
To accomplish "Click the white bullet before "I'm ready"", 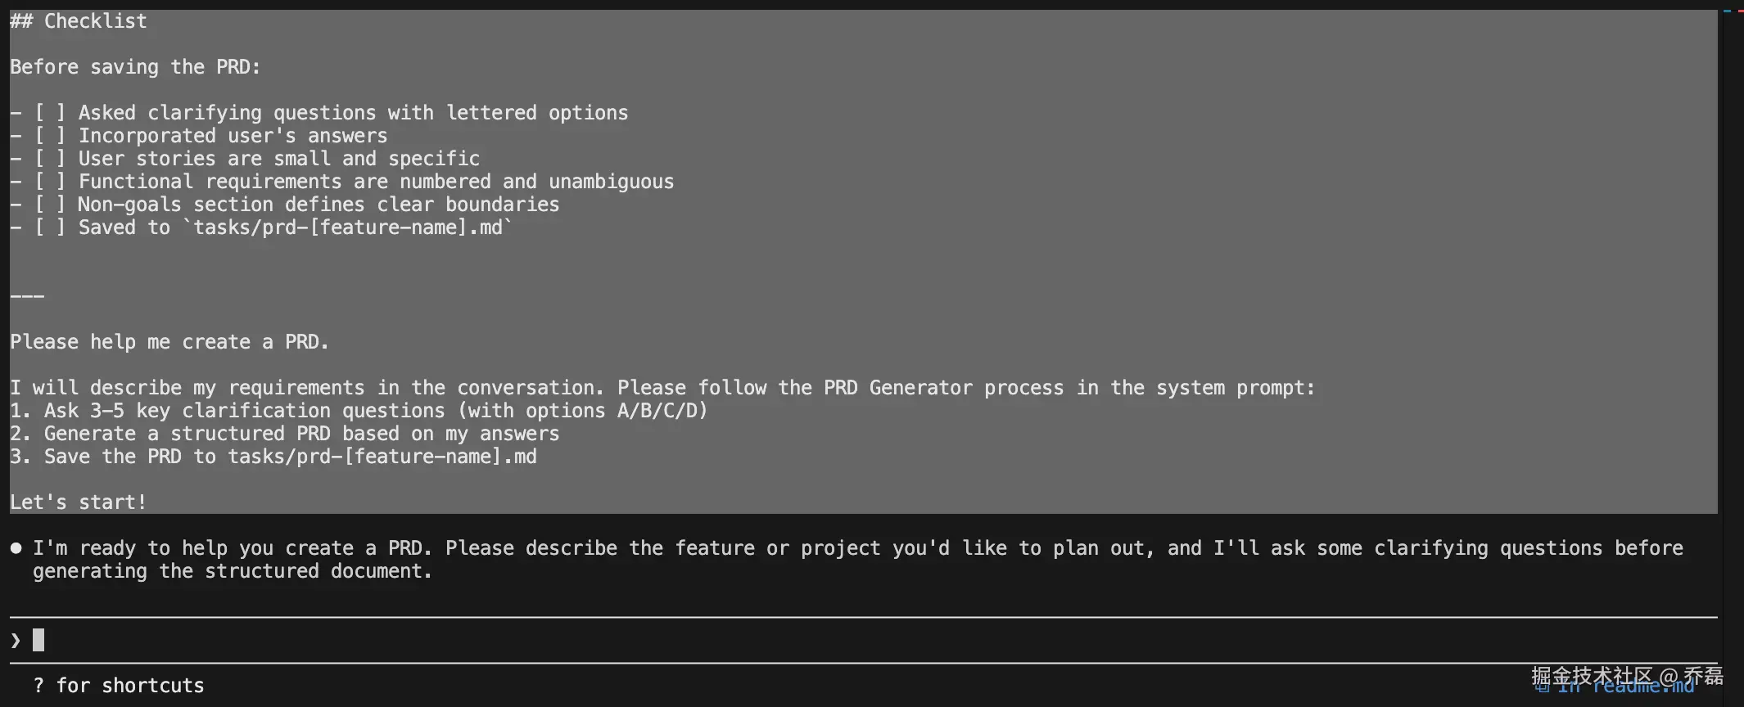I will pos(16,548).
